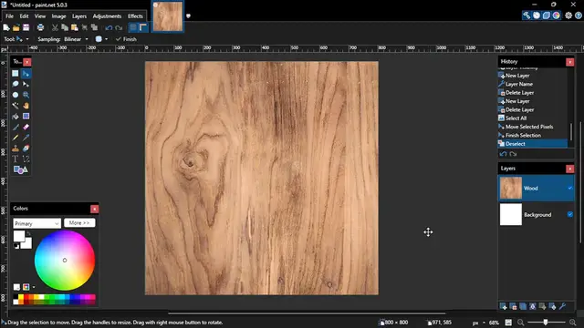The image size is (584, 328).
Task: Select the Clone Stamp tool
Action: tap(16, 149)
